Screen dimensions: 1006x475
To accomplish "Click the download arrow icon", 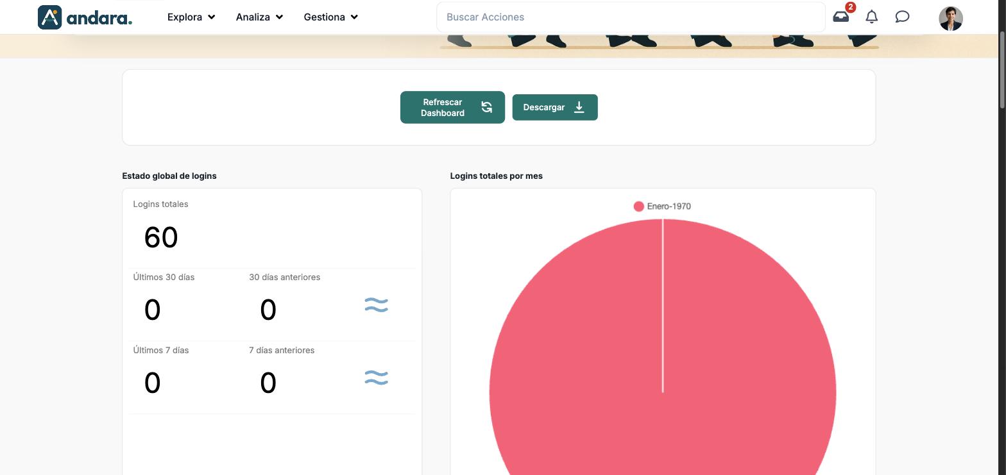I will click(x=579, y=107).
